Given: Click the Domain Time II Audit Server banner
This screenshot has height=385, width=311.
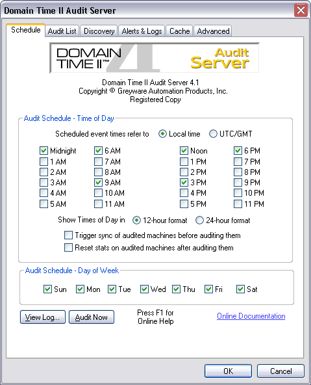Looking at the screenshot, I should [154, 58].
